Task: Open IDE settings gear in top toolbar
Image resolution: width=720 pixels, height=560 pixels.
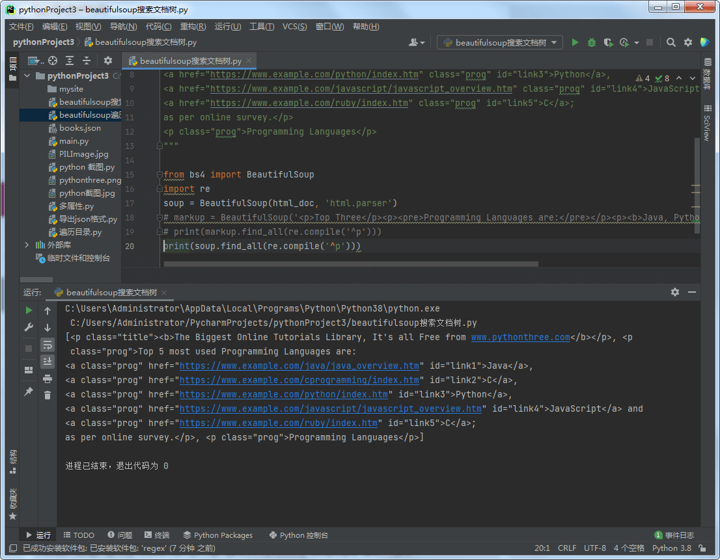Action: (x=688, y=43)
